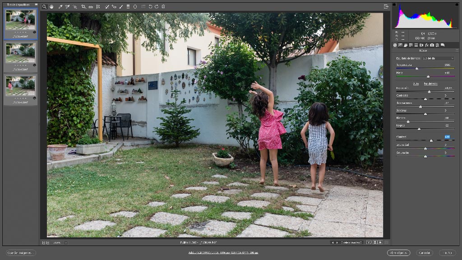Open the Effects fx panel tab
This screenshot has width=462, height=260.
(427, 45)
